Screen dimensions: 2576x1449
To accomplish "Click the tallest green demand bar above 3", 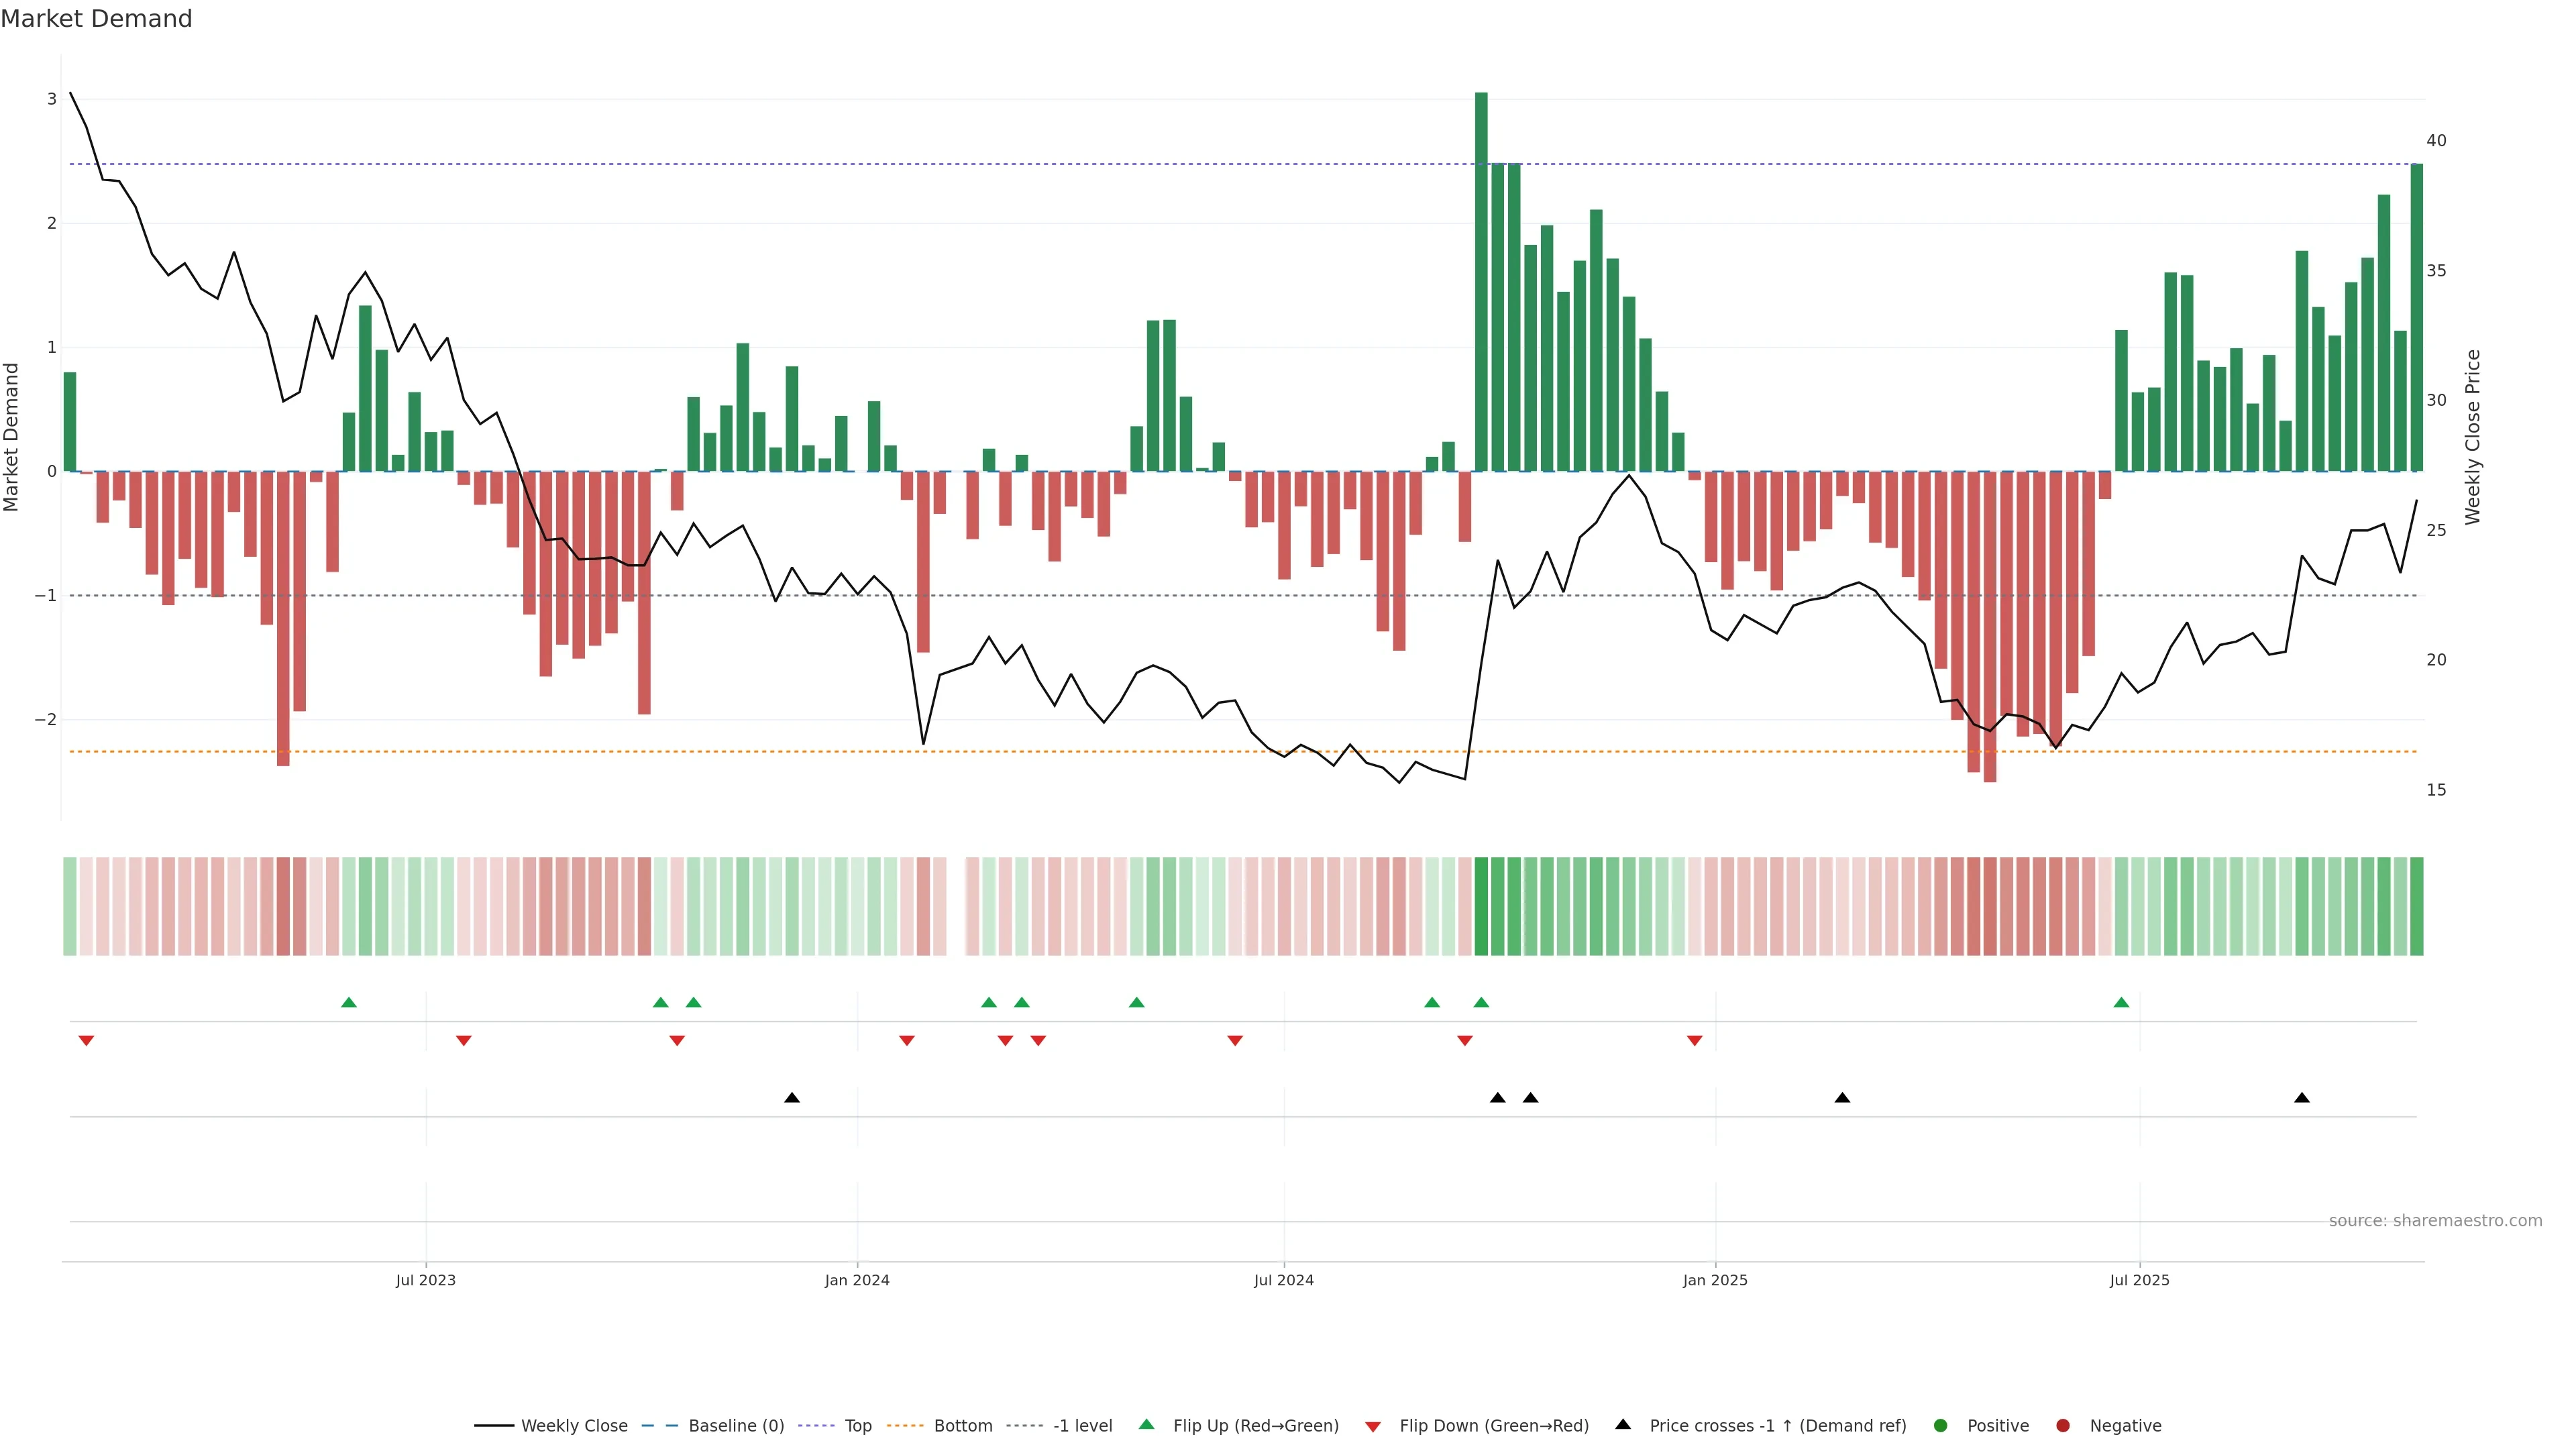I will (1481, 280).
